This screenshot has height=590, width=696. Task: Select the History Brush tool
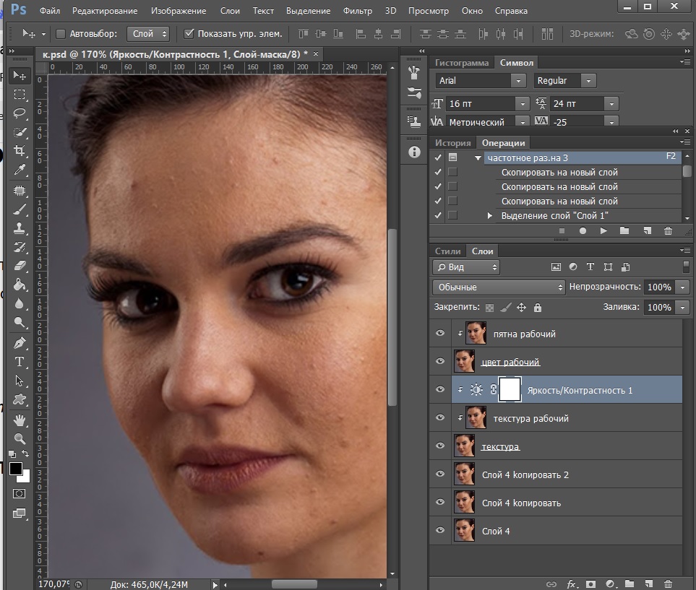coord(19,247)
